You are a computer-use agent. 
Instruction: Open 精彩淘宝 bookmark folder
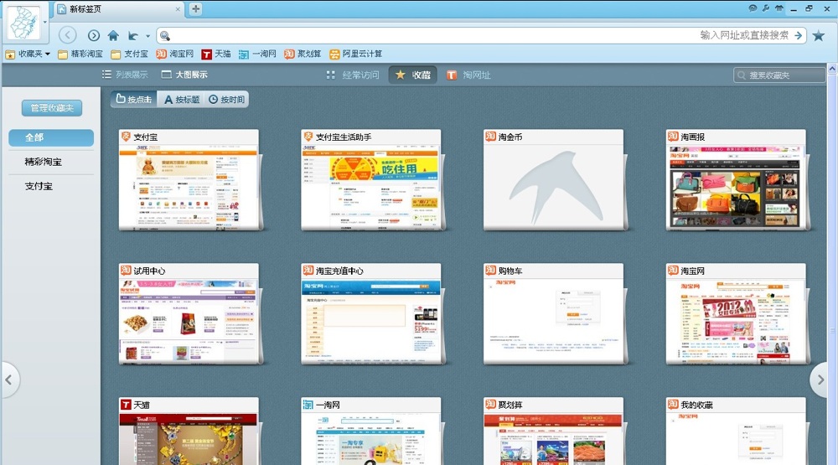click(x=80, y=54)
